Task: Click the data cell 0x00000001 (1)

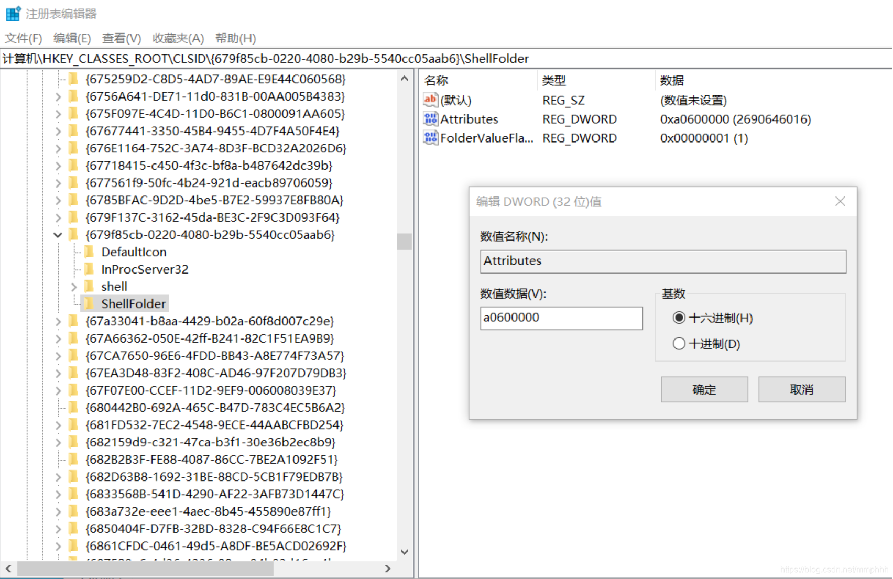Action: [x=704, y=138]
